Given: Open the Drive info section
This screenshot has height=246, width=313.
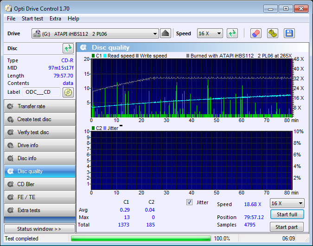Looking at the screenshot, I should pos(40,145).
